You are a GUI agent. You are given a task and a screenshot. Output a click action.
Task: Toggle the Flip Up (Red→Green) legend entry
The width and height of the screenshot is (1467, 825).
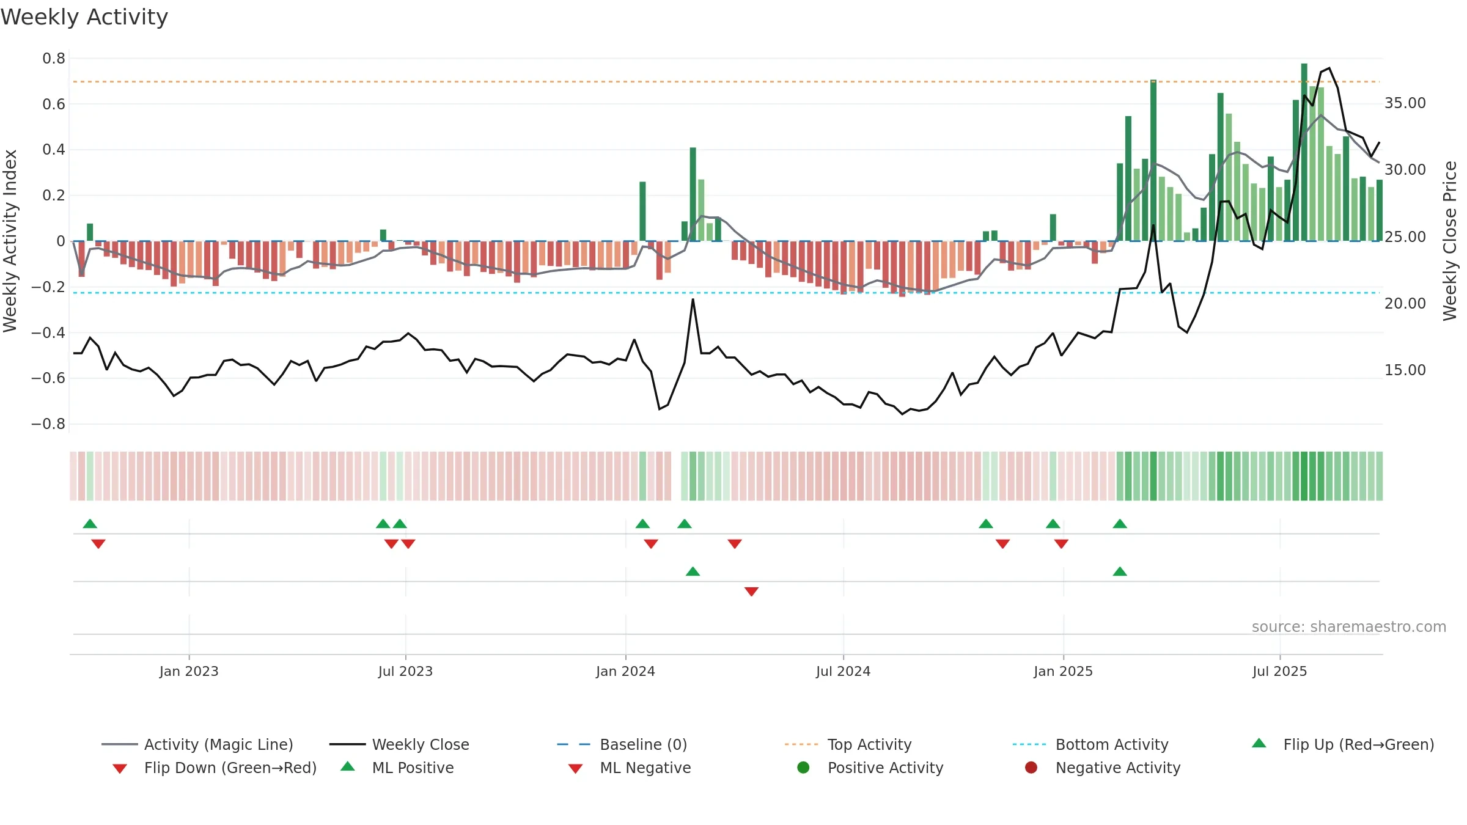click(1342, 744)
